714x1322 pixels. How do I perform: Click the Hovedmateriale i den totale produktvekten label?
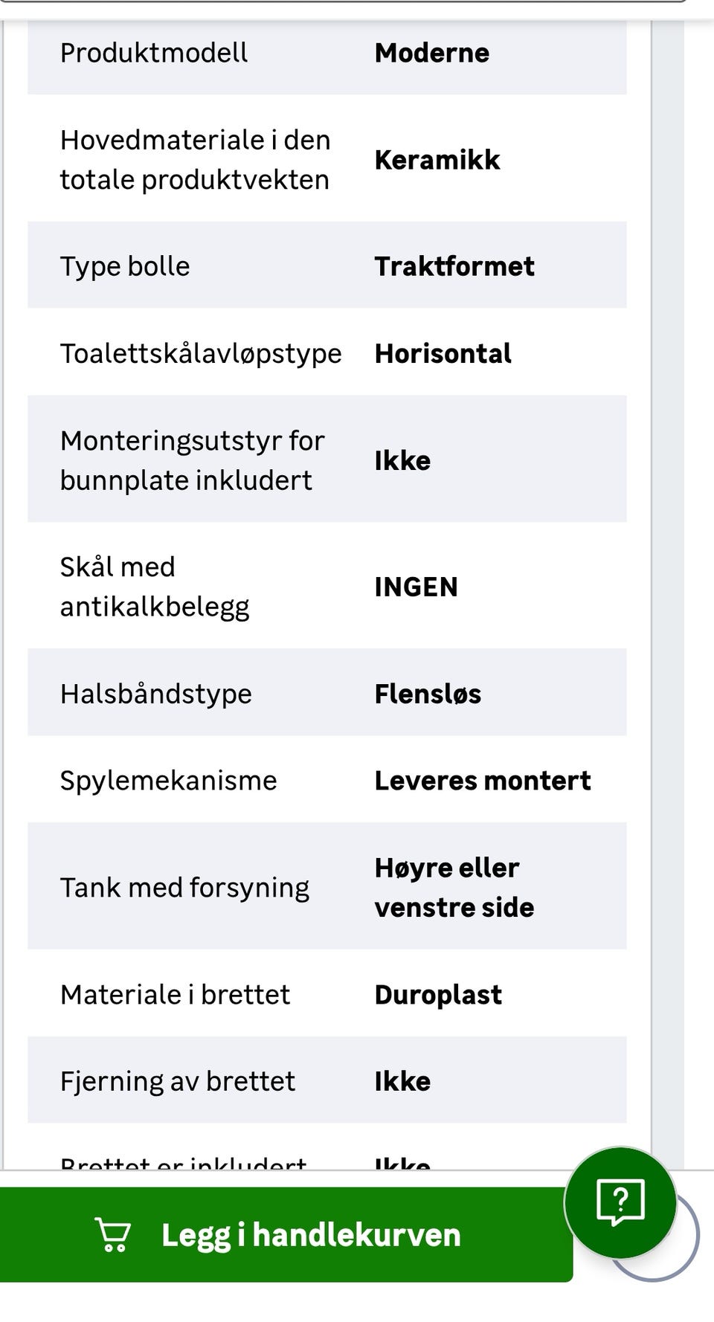(x=196, y=160)
